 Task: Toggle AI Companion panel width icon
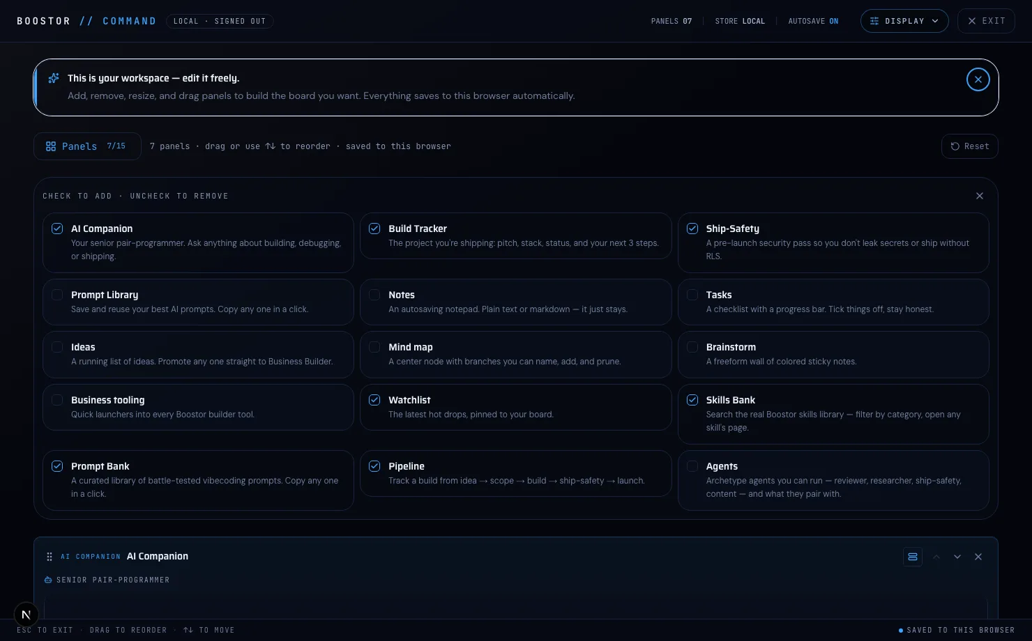pyautogui.click(x=913, y=557)
